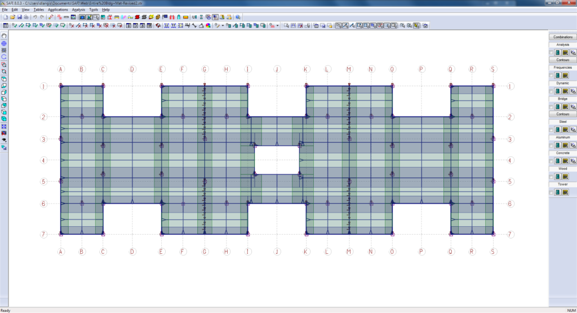This screenshot has height=313, width=577.
Task: Click grid label A at top
Action: pyautogui.click(x=61, y=69)
